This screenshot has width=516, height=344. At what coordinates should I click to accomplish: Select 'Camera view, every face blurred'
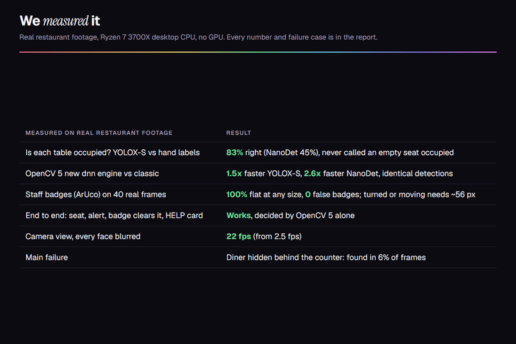83,236
